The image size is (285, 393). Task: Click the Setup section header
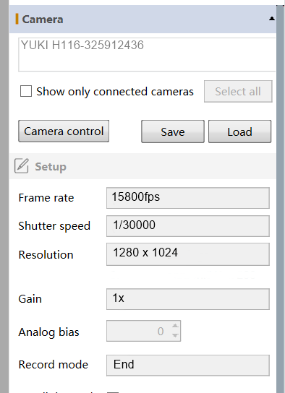click(x=142, y=166)
